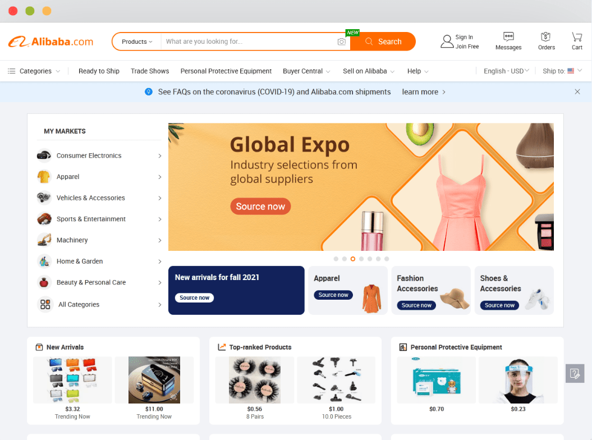Click Source now on Fashion Accessories card
This screenshot has width=592, height=440.
click(x=416, y=305)
